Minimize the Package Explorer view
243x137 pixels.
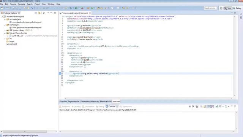point(52,13)
